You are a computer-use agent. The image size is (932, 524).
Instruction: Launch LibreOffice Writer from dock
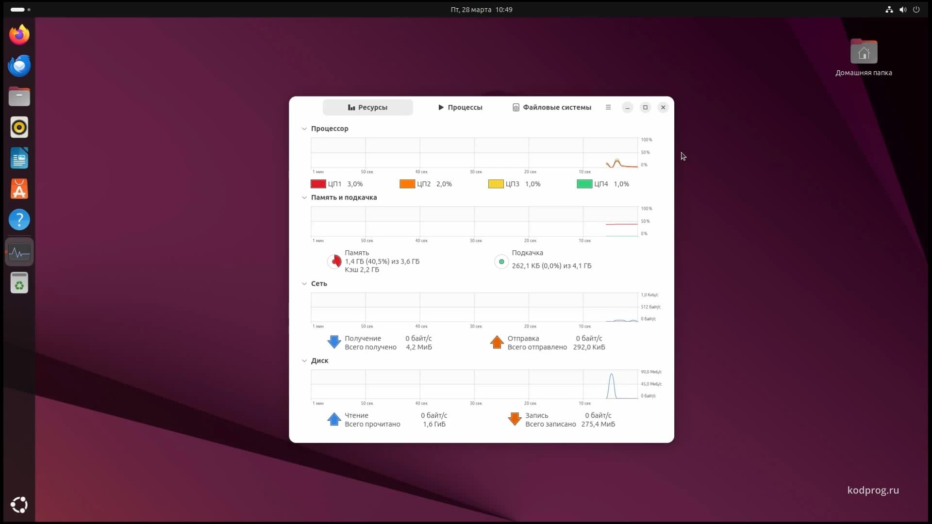tap(19, 158)
